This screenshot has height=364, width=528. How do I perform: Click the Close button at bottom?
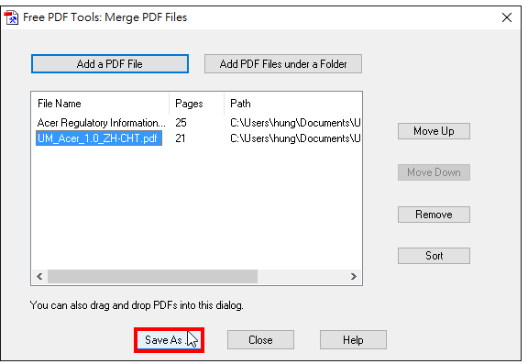click(x=260, y=340)
